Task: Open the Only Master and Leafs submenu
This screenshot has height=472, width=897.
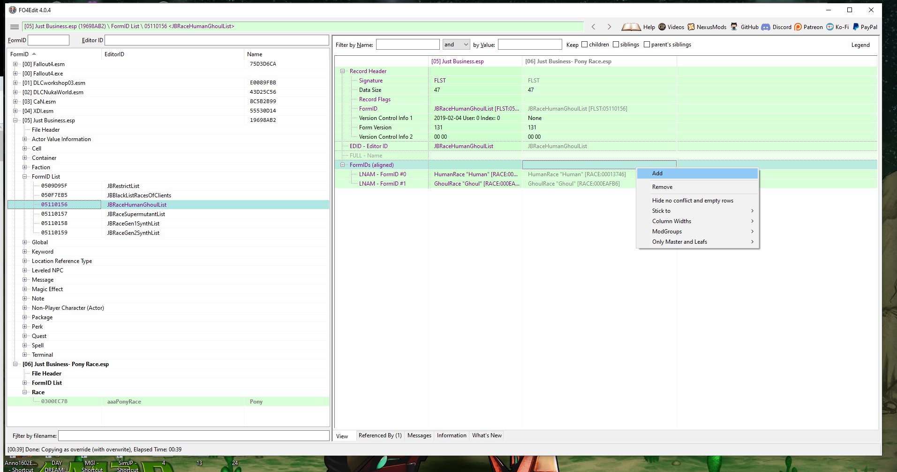Action: (697, 242)
